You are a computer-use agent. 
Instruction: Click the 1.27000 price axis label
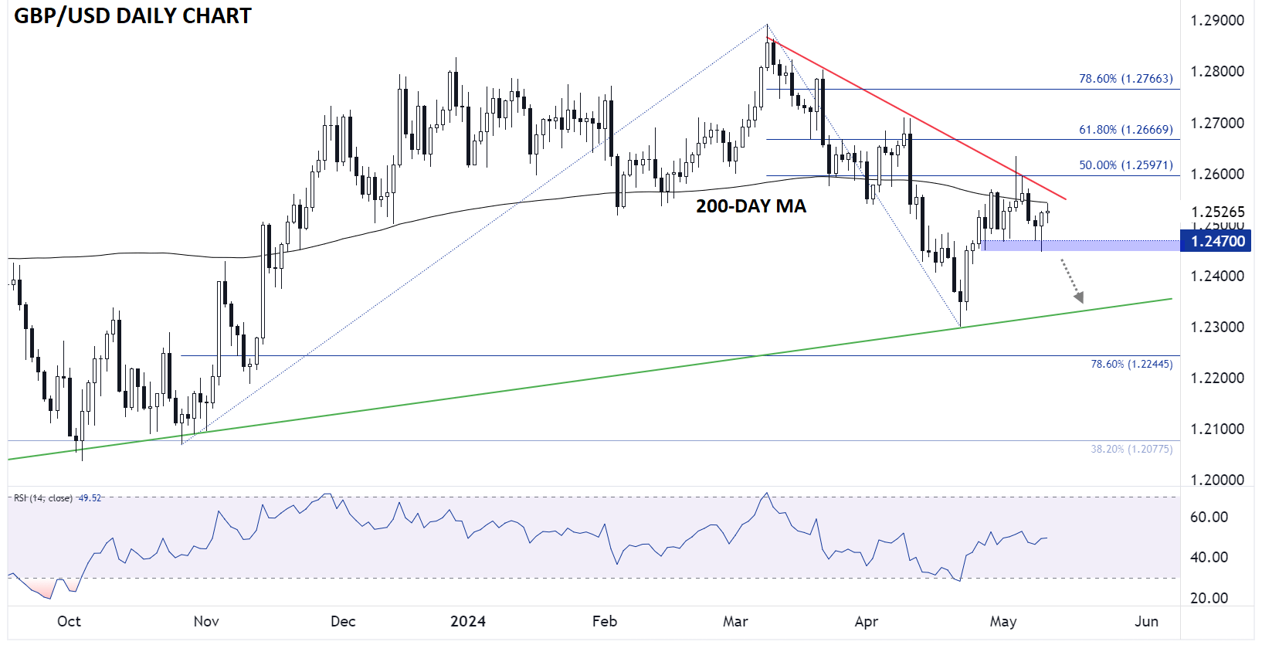pos(1217,123)
